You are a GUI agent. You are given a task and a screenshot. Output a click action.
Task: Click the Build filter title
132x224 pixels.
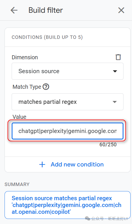46,10
